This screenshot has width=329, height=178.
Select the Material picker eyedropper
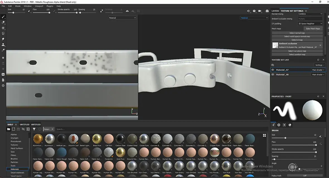click(3, 50)
